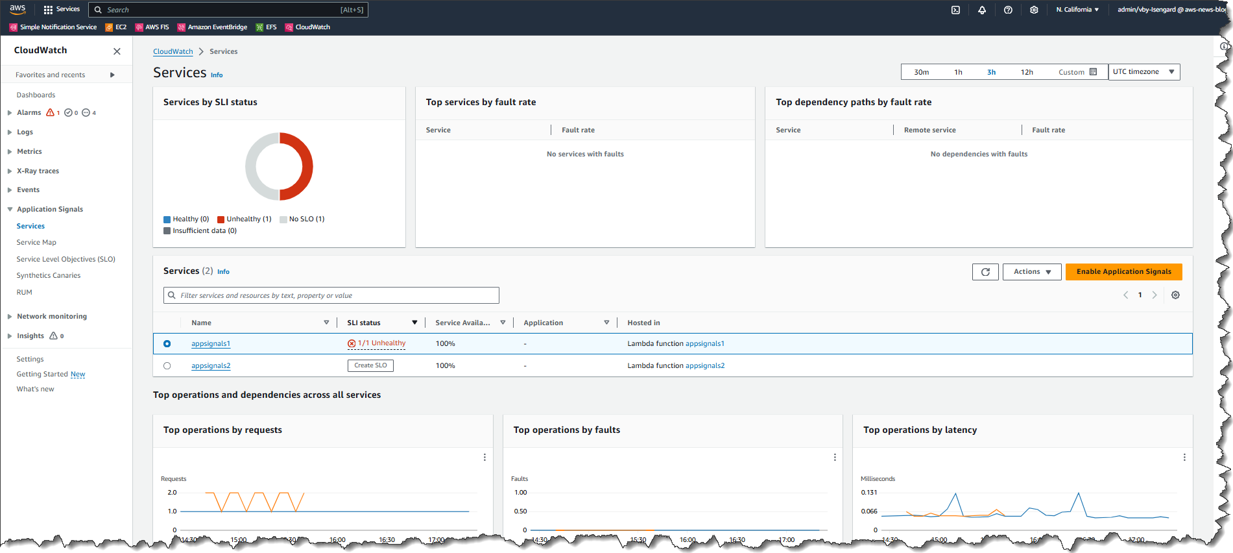The image size is (1233, 553).
Task: Open the Services grid menu
Action: click(x=62, y=9)
